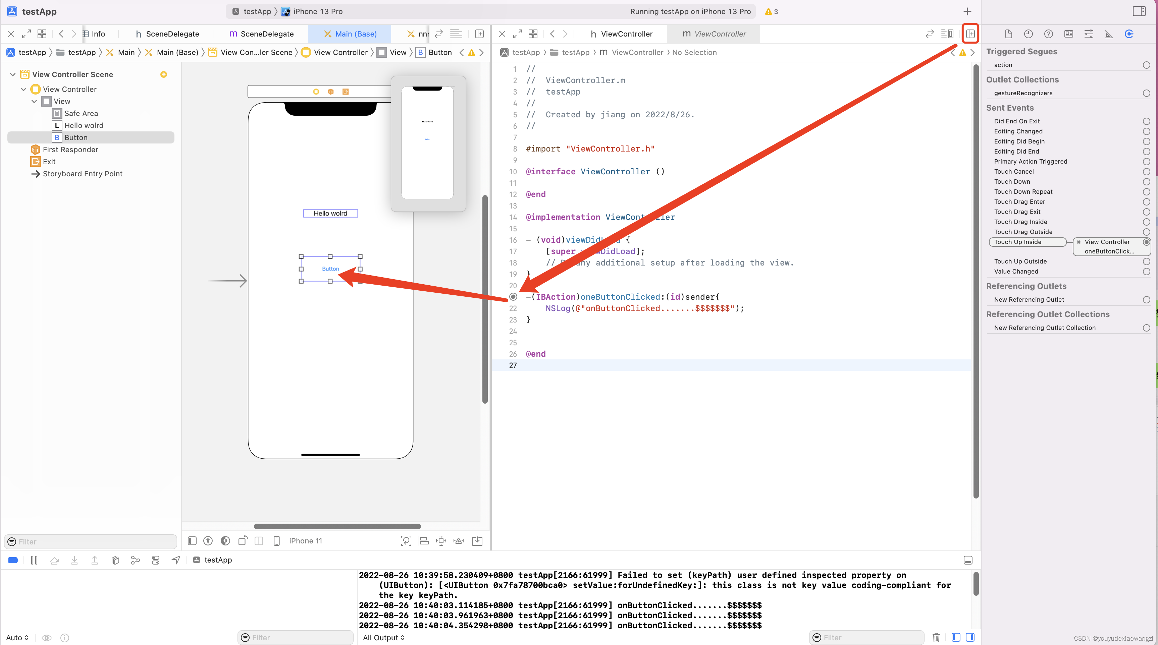Clear the console with trash icon
The height and width of the screenshot is (645, 1158).
pos(936,637)
